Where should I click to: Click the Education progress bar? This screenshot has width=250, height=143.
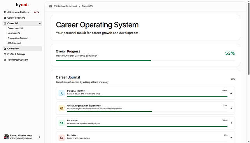pos(147,126)
